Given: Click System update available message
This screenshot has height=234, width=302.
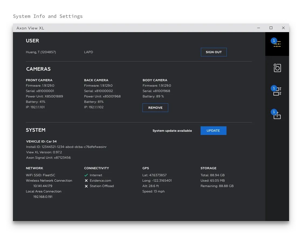Looking at the screenshot, I should pos(172,131).
